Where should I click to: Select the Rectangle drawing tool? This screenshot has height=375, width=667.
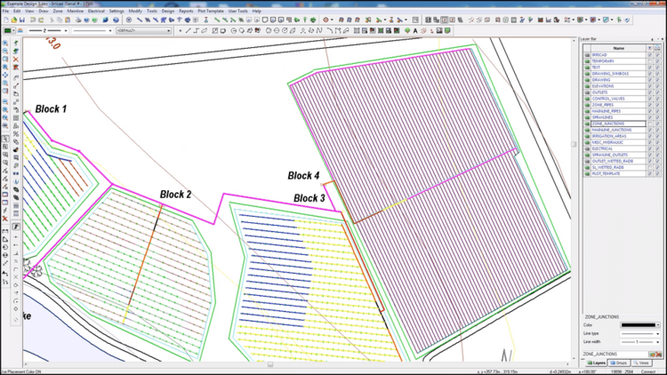coord(216,30)
